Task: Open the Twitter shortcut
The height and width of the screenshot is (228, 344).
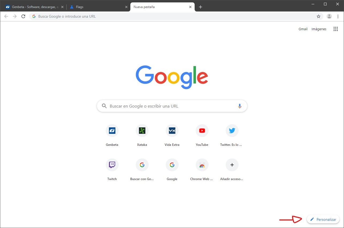Action: pyautogui.click(x=232, y=131)
